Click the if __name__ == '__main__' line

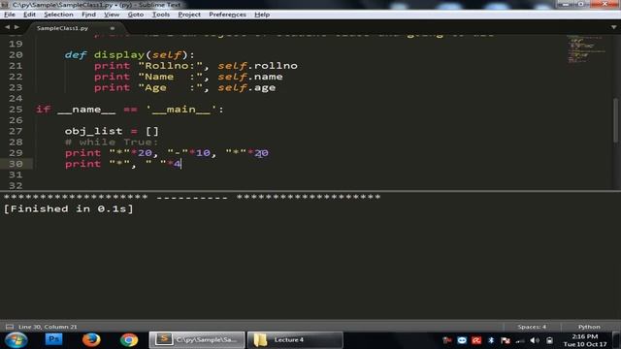130,110
